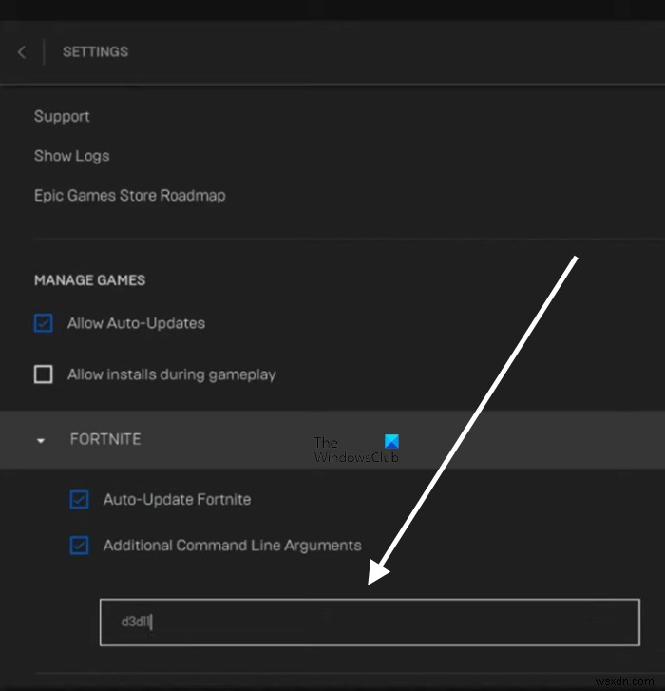Viewport: 665px width, 691px height.
Task: Enable the Allow installs during gameplay checkbox
Action: (43, 374)
